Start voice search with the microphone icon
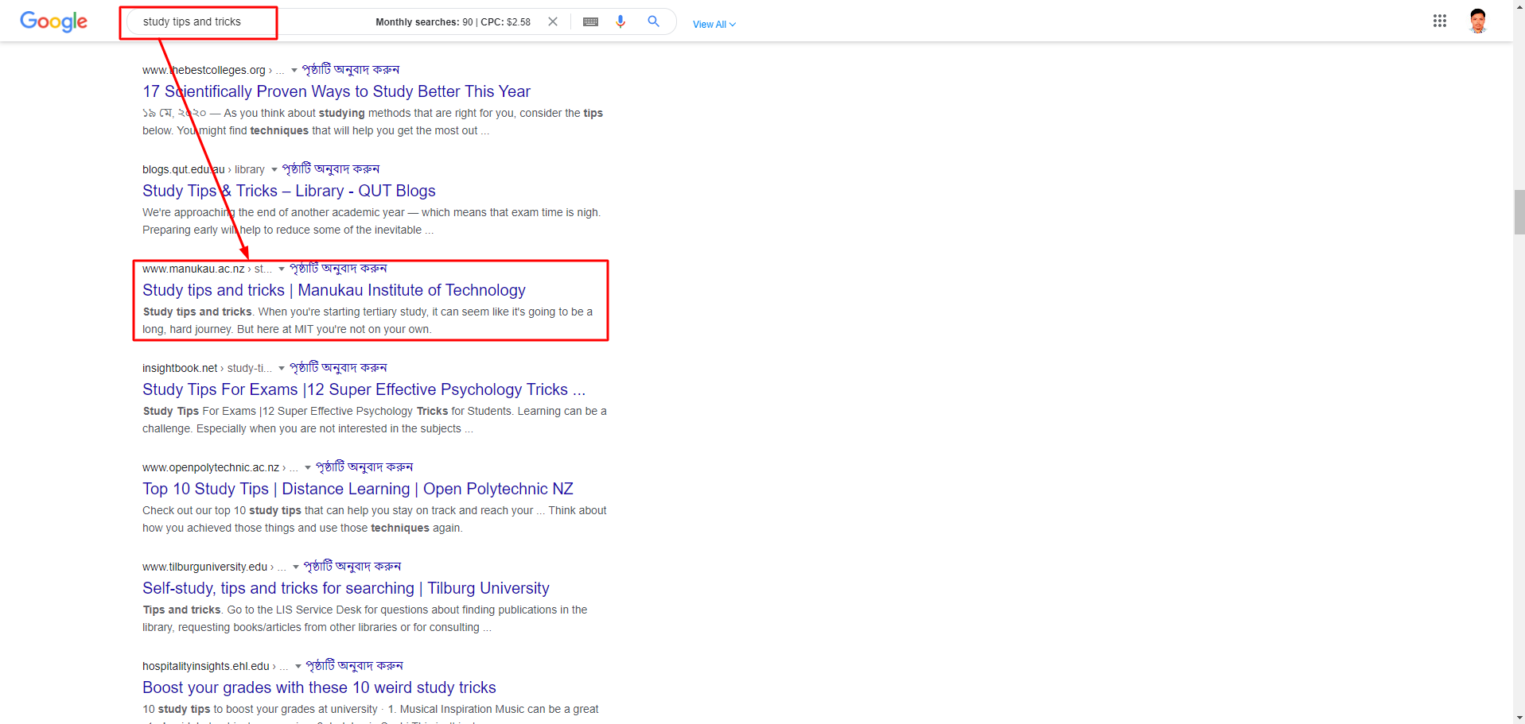This screenshot has height=724, width=1525. pyautogui.click(x=621, y=21)
